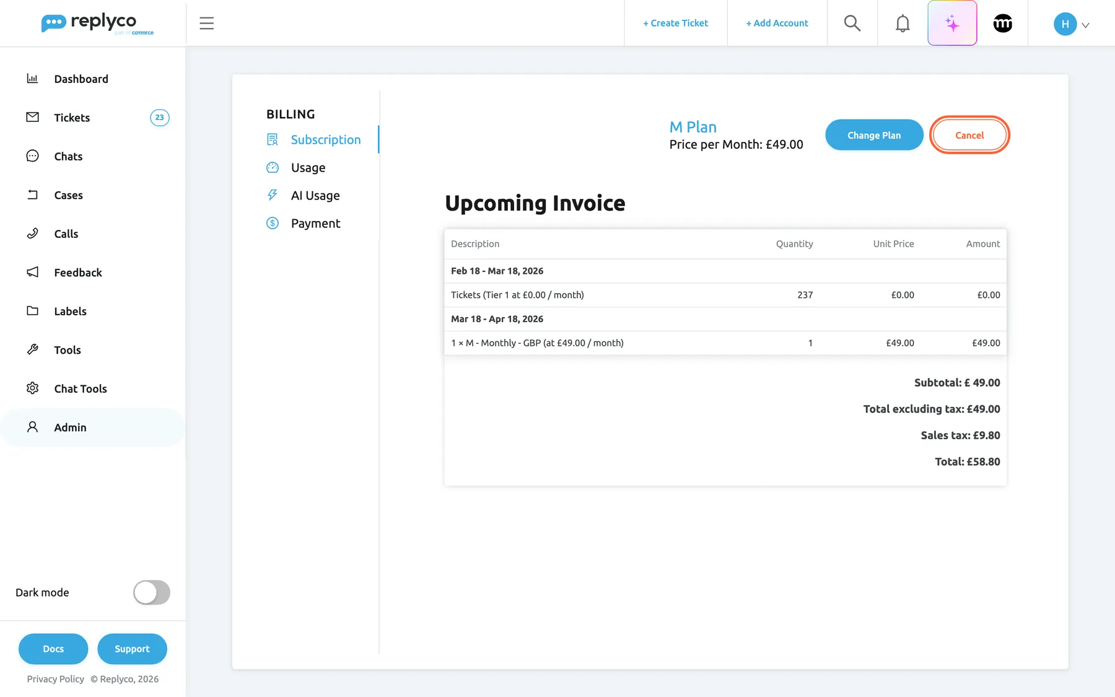The height and width of the screenshot is (697, 1115).
Task: Click the Tickets count badge 23
Action: click(160, 117)
